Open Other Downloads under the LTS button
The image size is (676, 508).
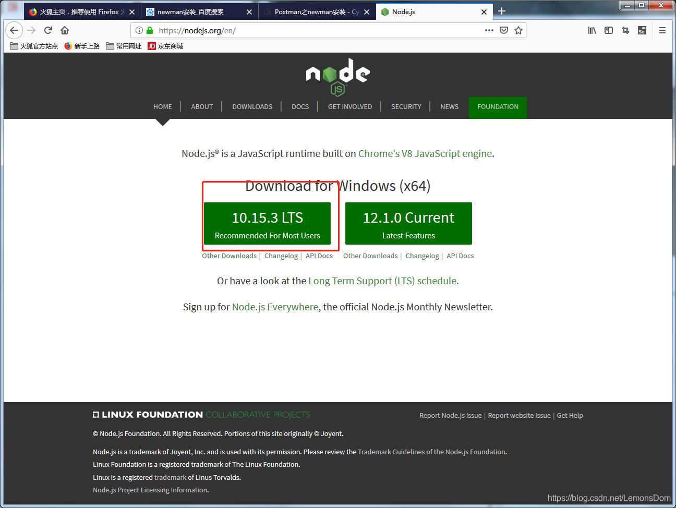230,256
